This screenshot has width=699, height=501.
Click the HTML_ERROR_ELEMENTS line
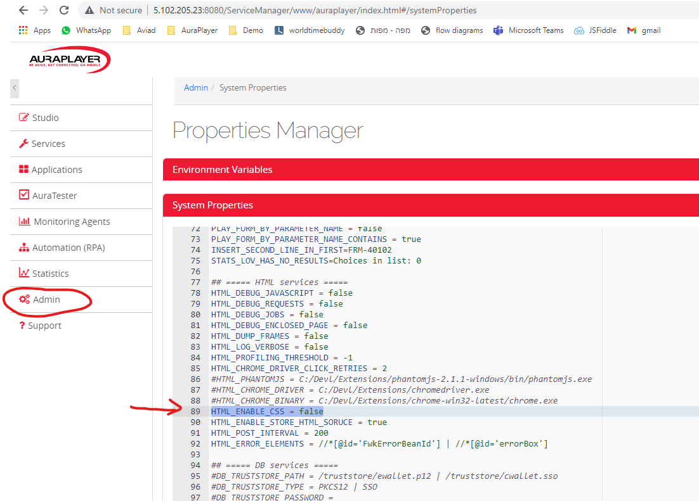379,443
